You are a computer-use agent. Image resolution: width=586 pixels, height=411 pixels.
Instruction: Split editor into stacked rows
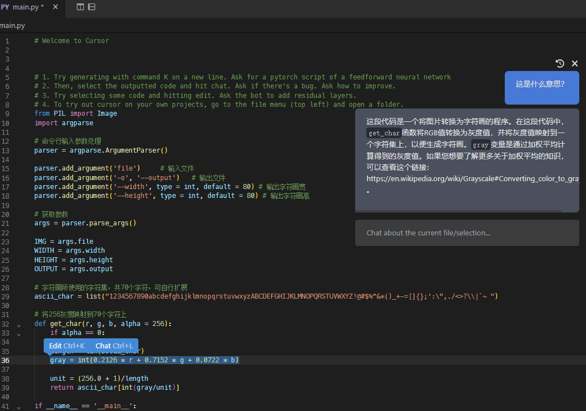92,7
